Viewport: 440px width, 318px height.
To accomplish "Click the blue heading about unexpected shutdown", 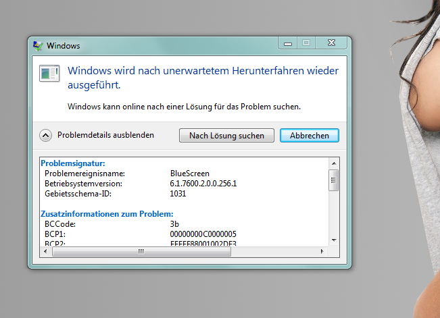I will click(x=203, y=78).
